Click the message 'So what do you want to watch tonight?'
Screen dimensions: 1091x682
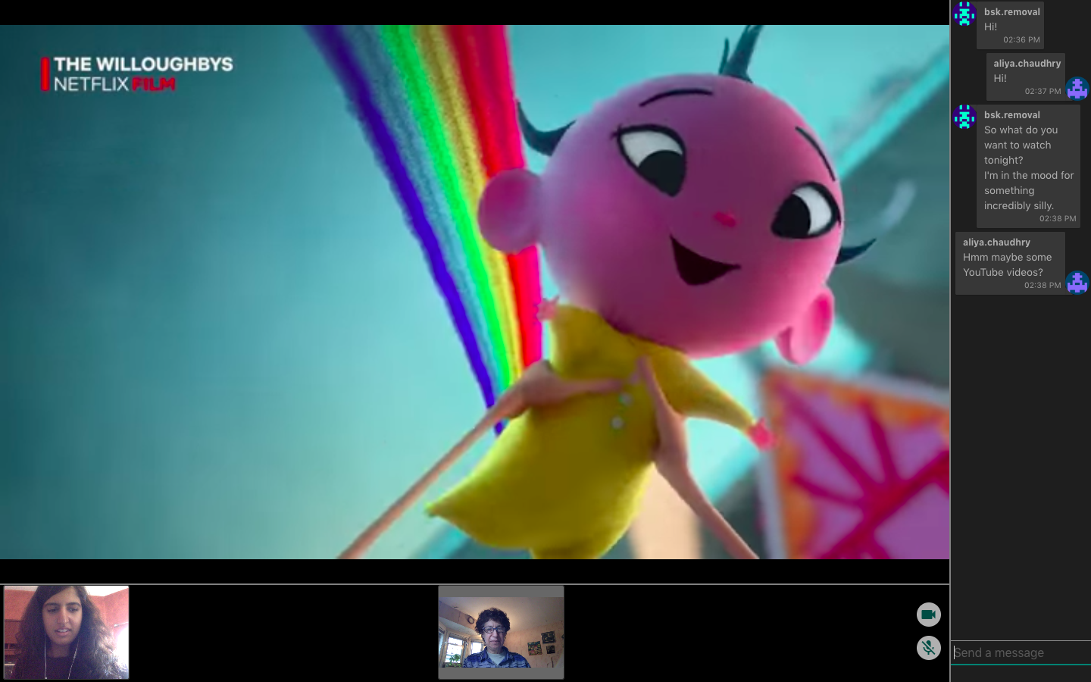(x=1021, y=145)
